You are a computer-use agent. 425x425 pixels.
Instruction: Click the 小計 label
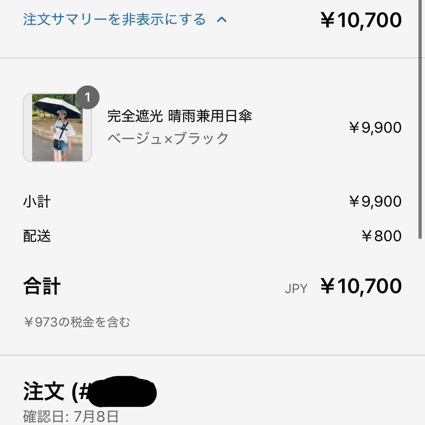click(x=37, y=202)
